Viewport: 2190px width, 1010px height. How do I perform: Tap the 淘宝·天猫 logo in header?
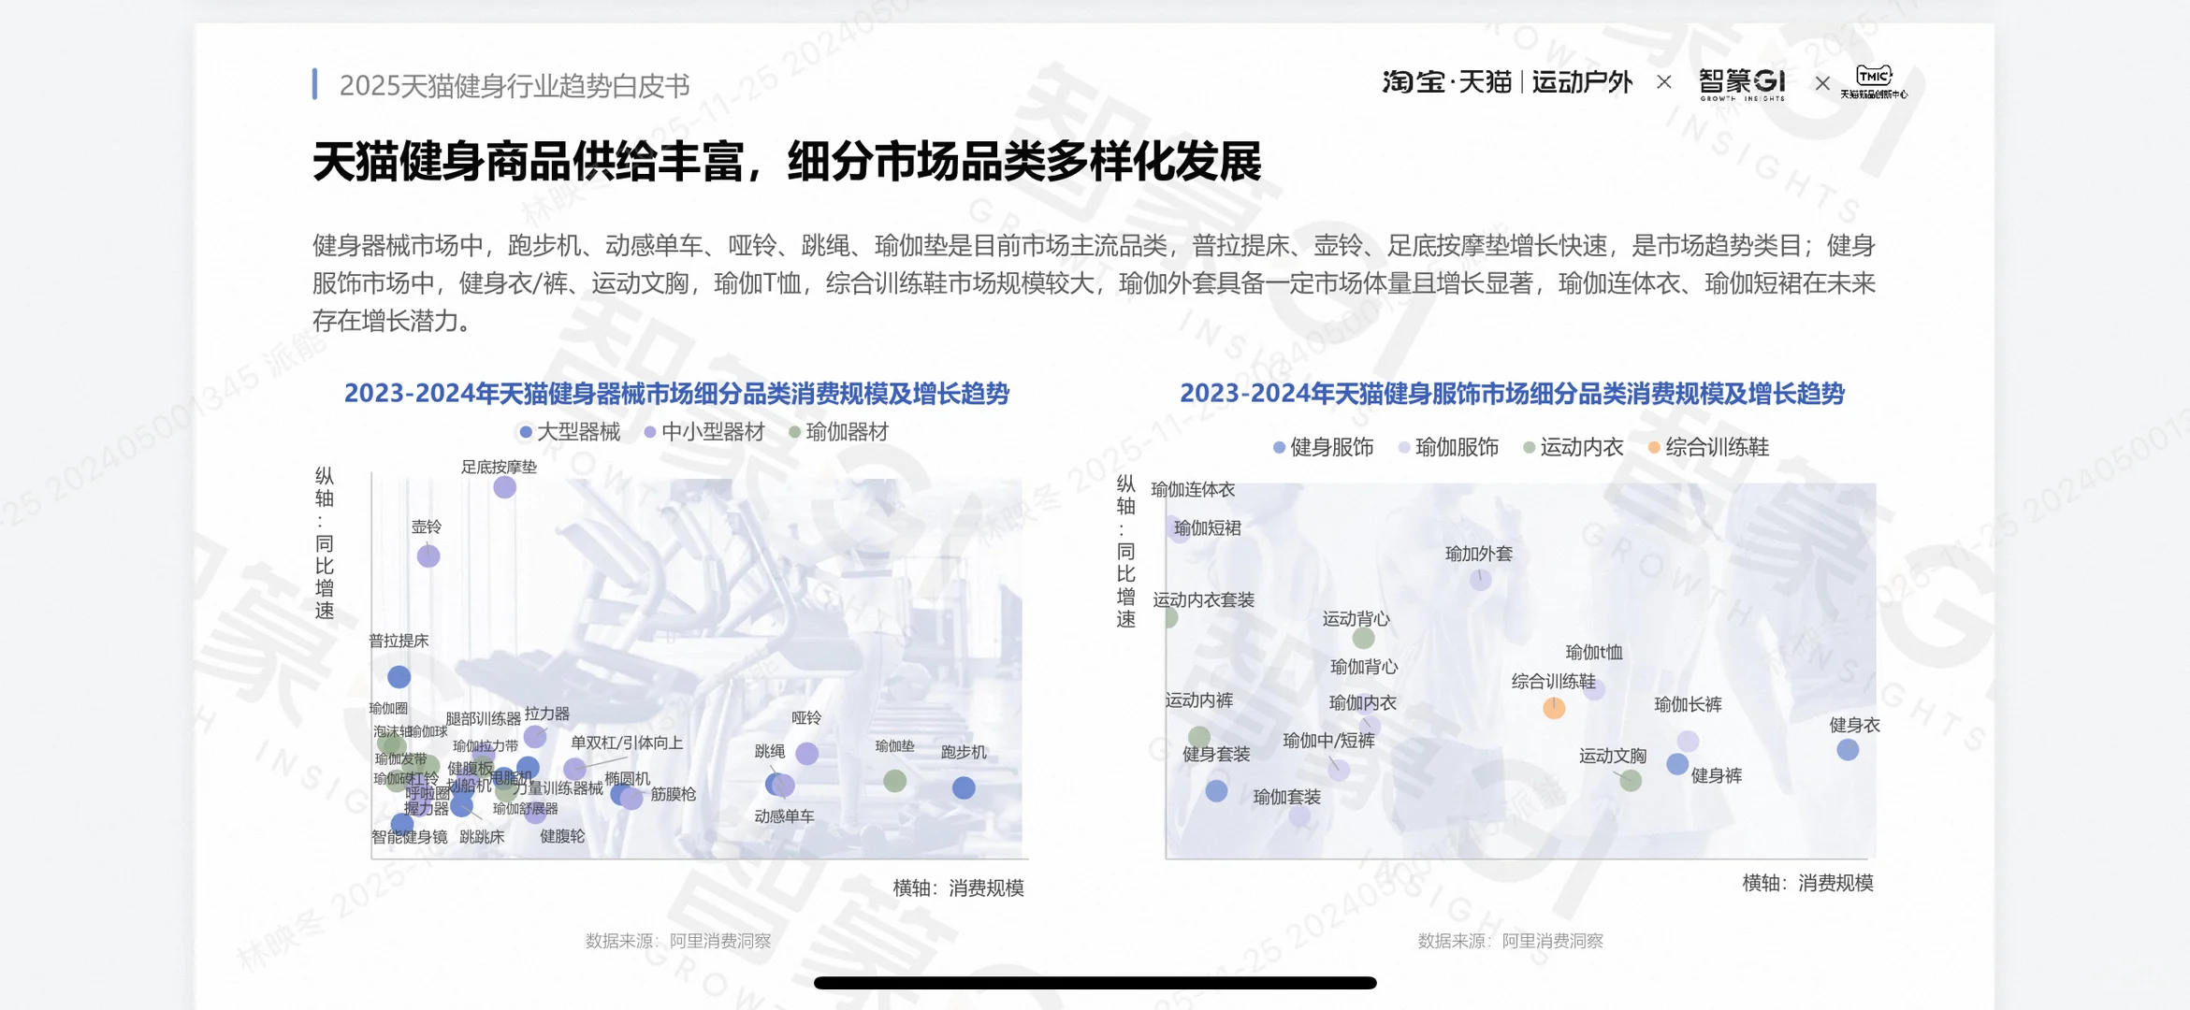[x=1446, y=82]
